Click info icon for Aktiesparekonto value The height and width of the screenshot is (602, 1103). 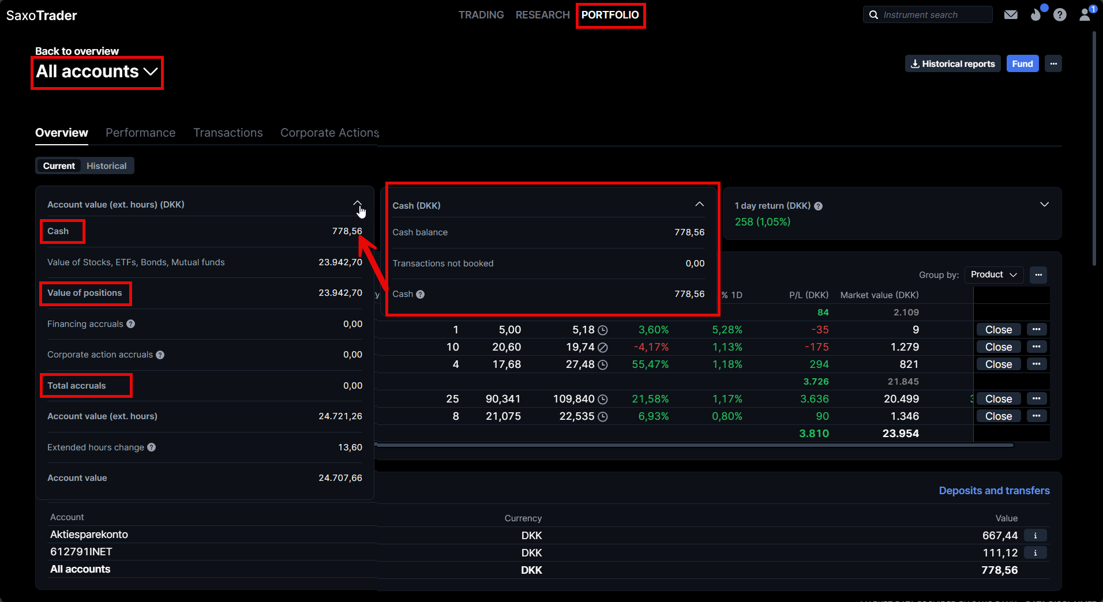click(1036, 536)
